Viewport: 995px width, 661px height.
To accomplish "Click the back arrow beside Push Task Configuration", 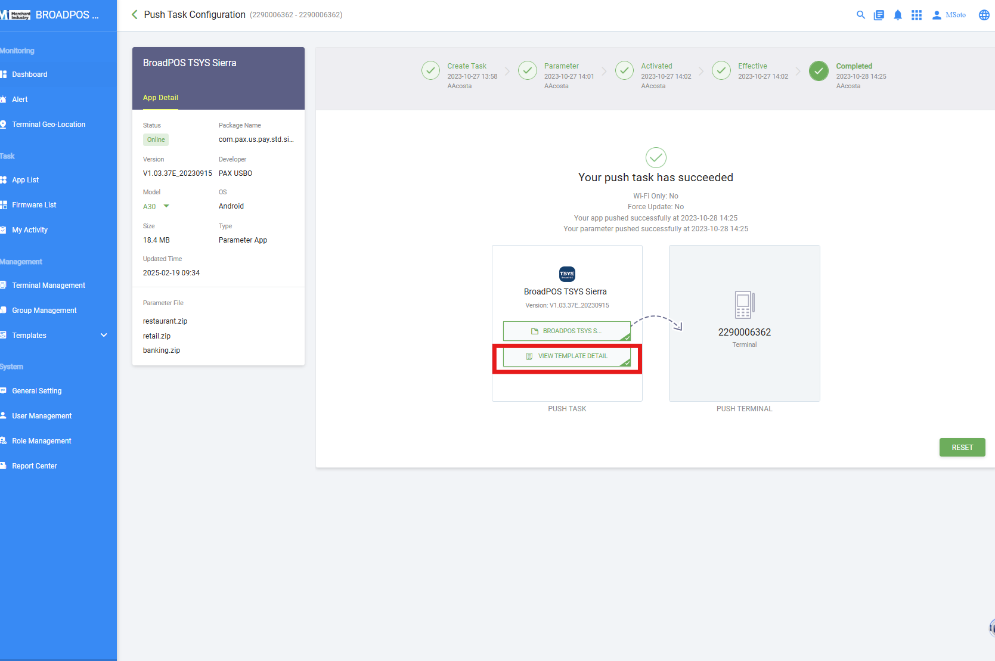I will coord(134,14).
